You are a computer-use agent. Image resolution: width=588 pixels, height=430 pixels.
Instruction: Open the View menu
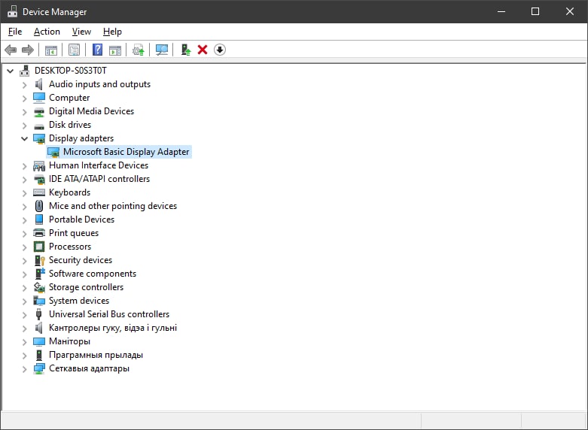coord(81,32)
